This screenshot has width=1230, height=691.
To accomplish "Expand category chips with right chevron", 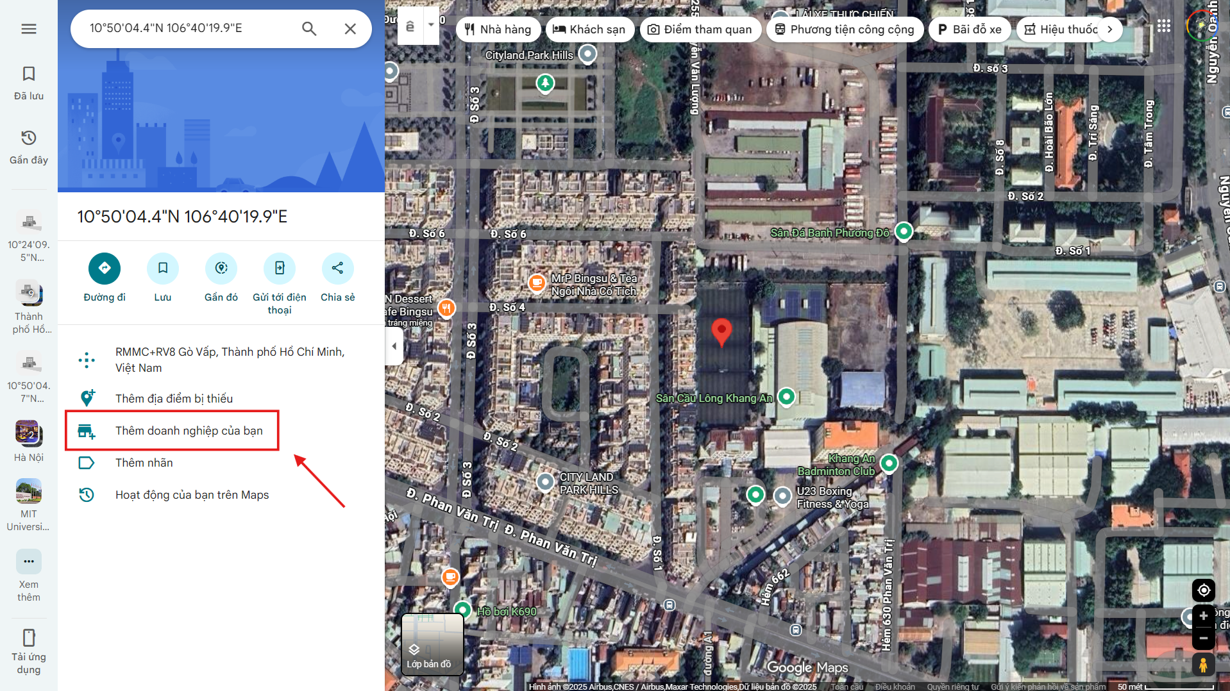I will coord(1109,29).
